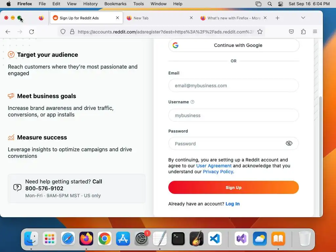336x252 pixels.
Task: Open Weather app from the dock
Action: (x=260, y=238)
